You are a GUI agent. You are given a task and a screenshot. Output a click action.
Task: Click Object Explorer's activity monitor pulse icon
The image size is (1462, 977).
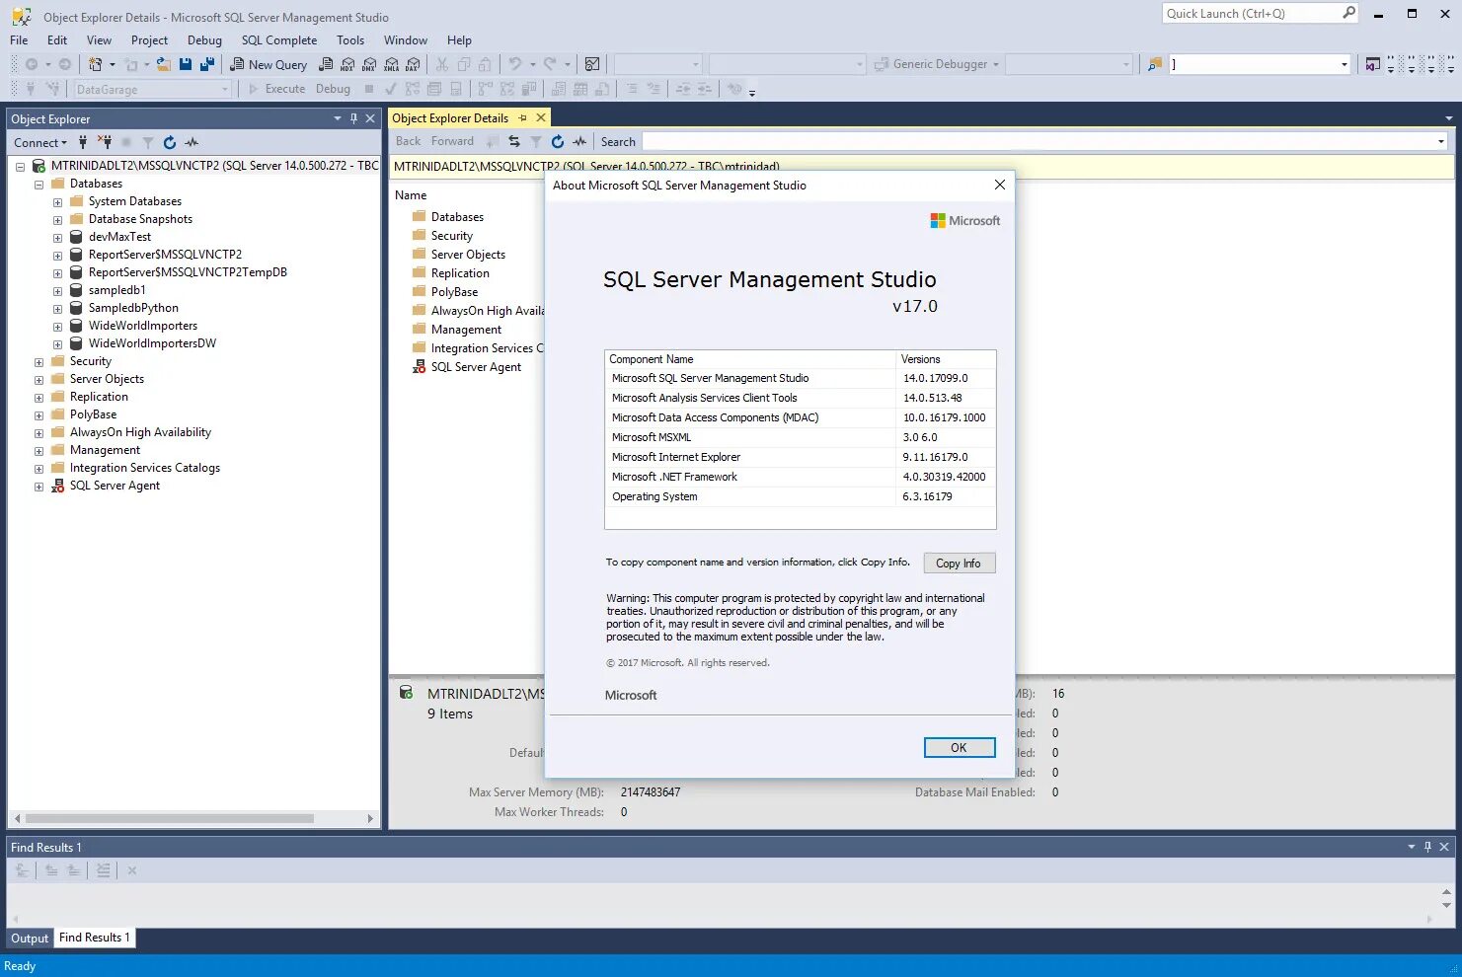tap(192, 142)
